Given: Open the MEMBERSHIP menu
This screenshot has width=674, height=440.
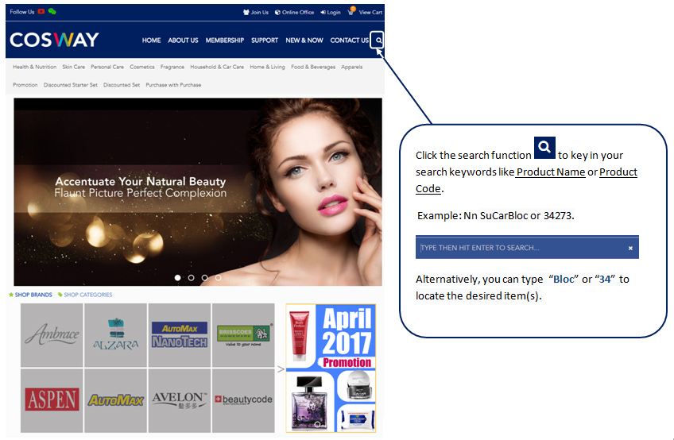Looking at the screenshot, I should (x=225, y=41).
